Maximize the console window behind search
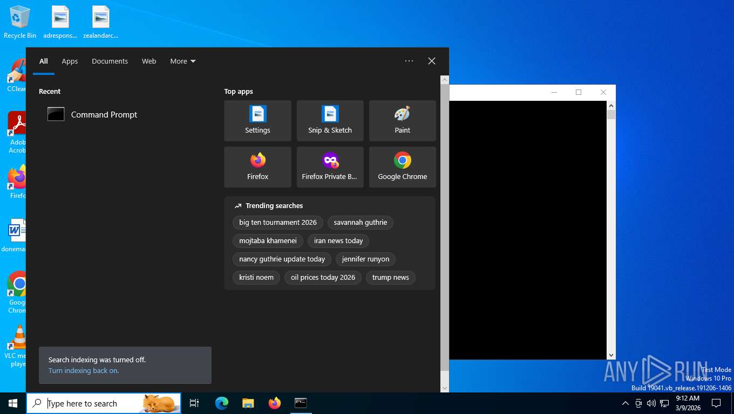734x414 pixels. tap(579, 92)
